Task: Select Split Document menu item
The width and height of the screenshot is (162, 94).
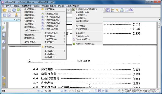Action: 32,30
